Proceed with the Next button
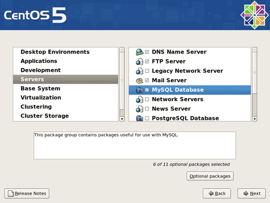The height and width of the screenshot is (203, 270). (251, 193)
